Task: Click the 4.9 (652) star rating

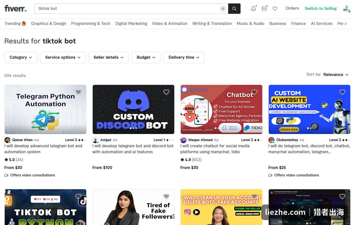Action: coord(191,160)
